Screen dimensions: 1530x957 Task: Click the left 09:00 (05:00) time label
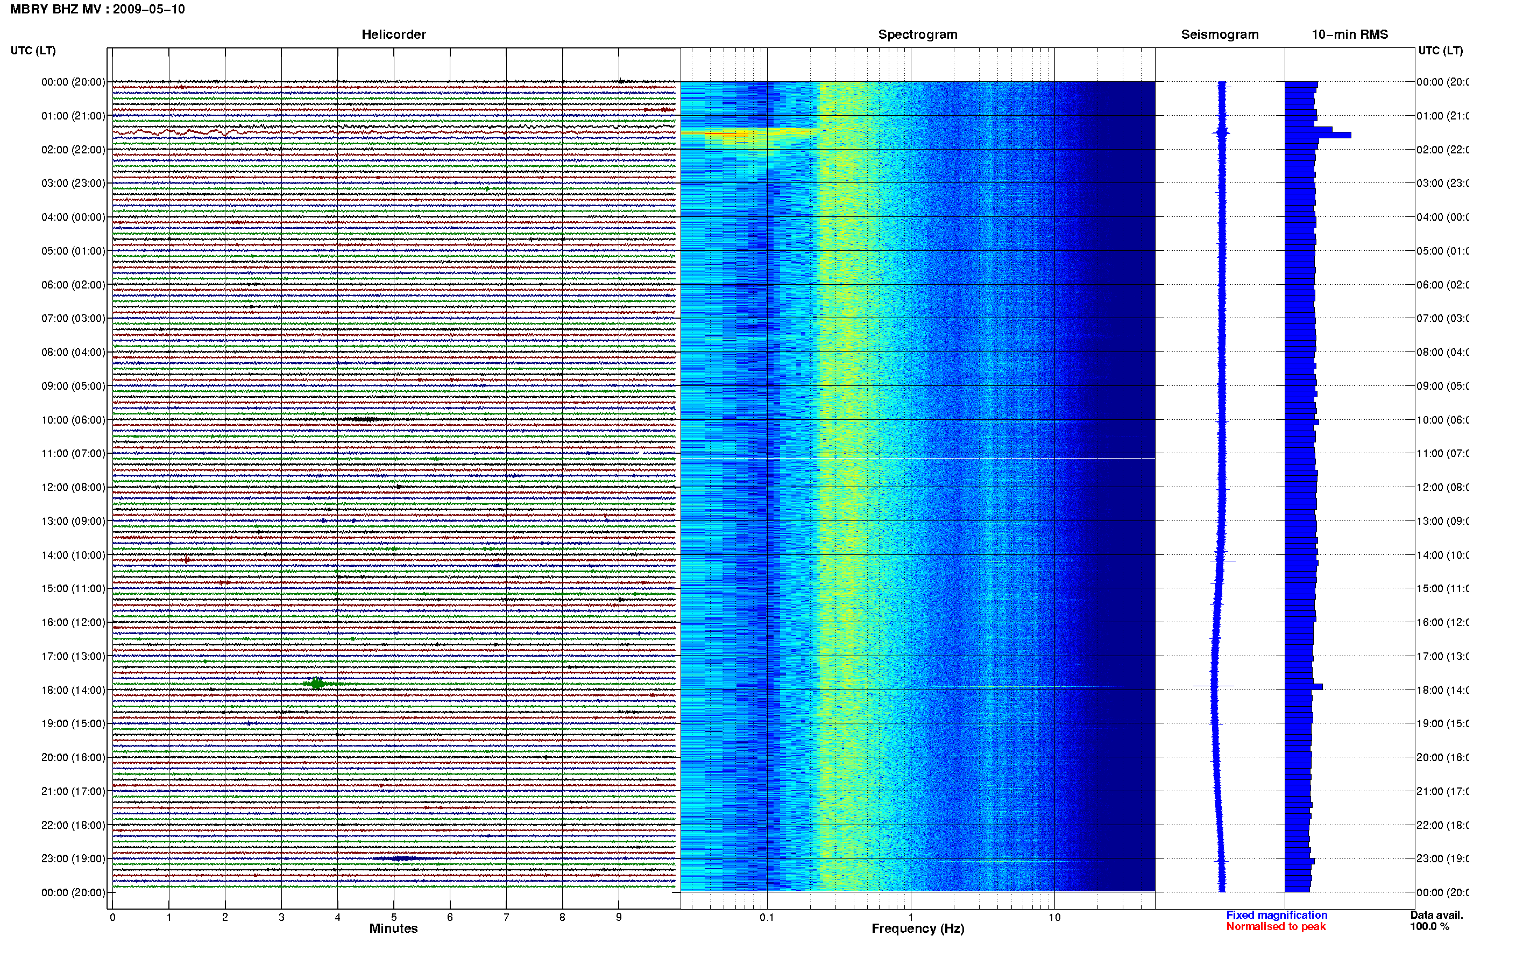click(x=73, y=386)
